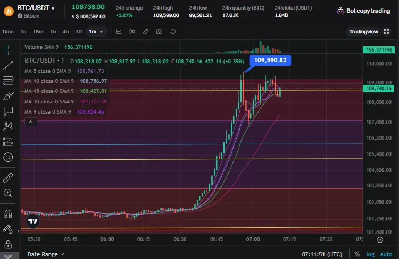Open the chart patterns tool
Screen dimensions: 399x259
pyautogui.click(x=8, y=126)
